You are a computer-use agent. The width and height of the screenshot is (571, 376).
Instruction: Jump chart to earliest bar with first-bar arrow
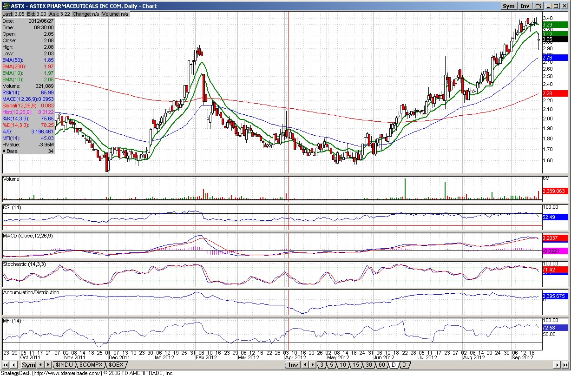click(x=5, y=365)
